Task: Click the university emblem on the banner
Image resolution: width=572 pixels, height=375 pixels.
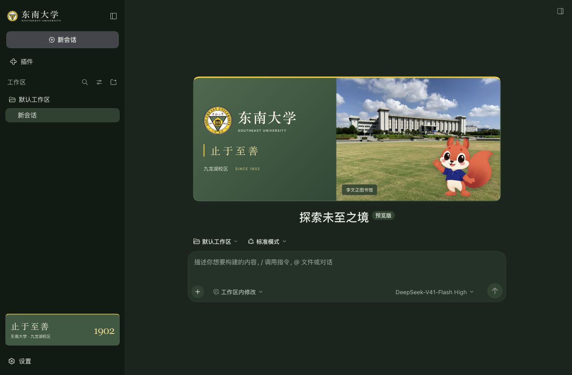Action: click(218, 120)
